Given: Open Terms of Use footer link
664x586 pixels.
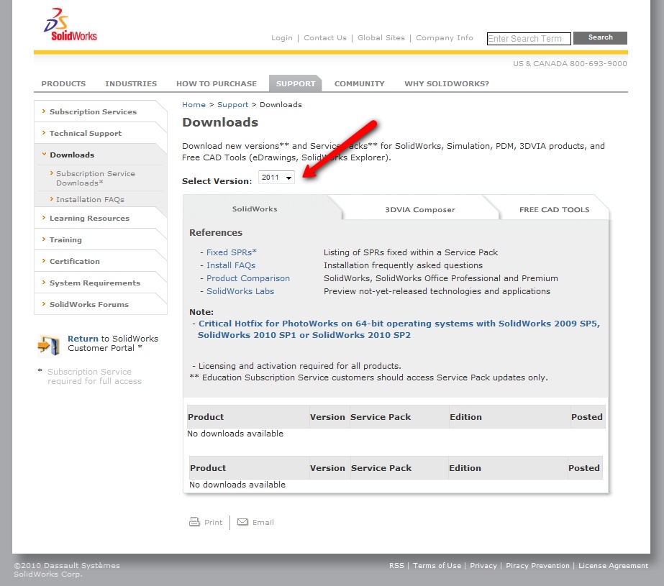Looking at the screenshot, I should point(437,566).
